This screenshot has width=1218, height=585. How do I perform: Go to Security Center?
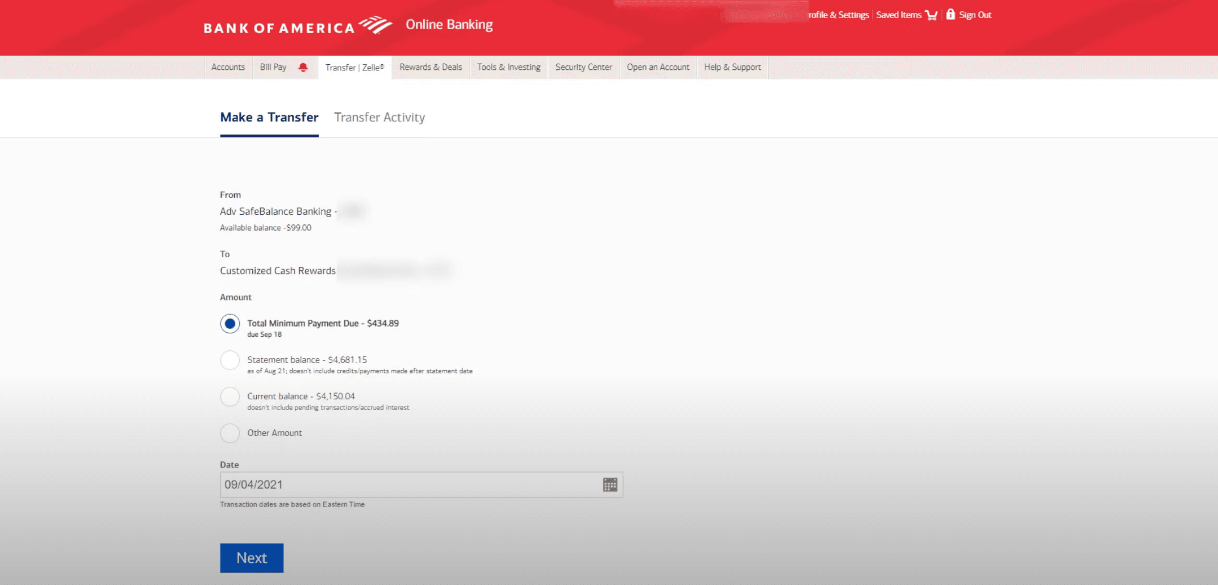point(583,67)
